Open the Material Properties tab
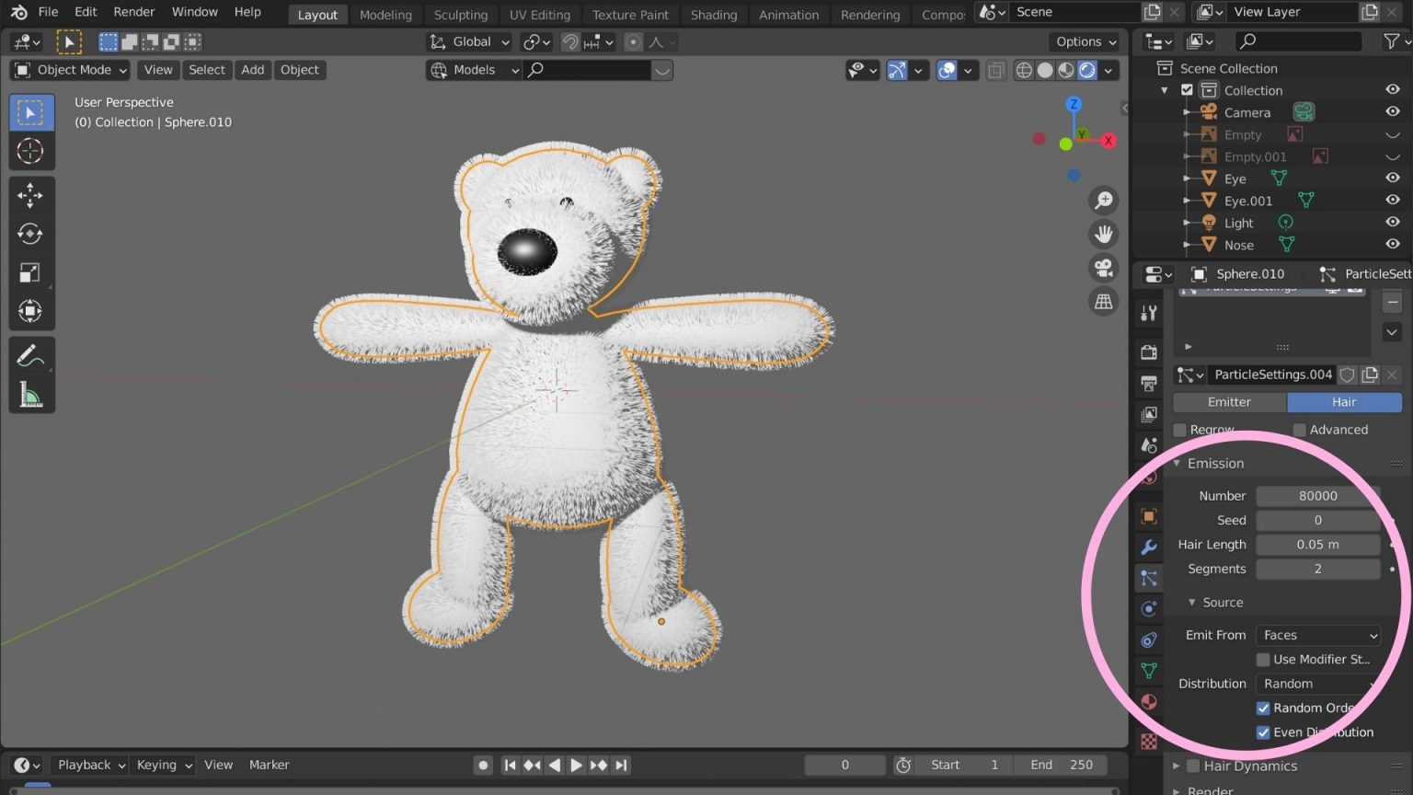The height and width of the screenshot is (795, 1413). click(1148, 702)
